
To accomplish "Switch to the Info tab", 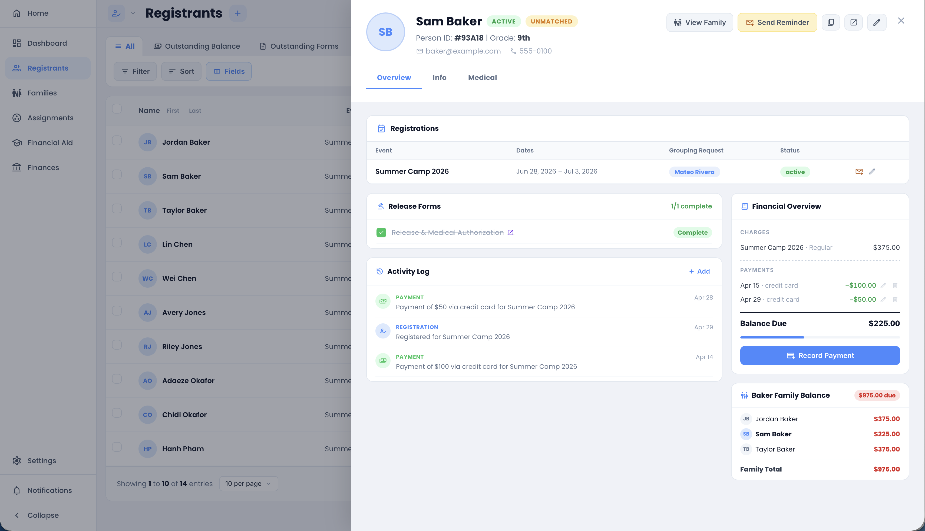I will [x=440, y=78].
